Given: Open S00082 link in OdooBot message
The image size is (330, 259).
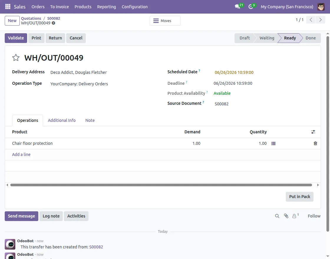Looking at the screenshot, I should pos(96,247).
